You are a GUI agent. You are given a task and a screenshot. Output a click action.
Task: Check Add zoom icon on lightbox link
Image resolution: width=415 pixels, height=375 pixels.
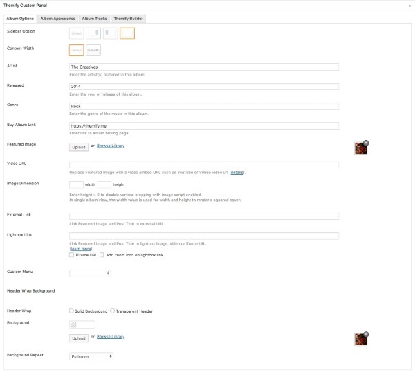[x=102, y=255]
